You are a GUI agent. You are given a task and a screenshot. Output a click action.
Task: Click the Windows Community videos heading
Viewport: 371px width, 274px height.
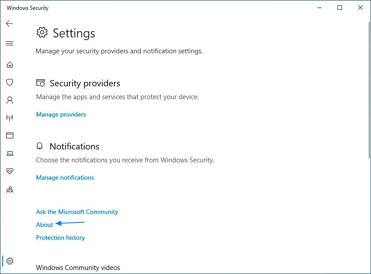pyautogui.click(x=78, y=267)
